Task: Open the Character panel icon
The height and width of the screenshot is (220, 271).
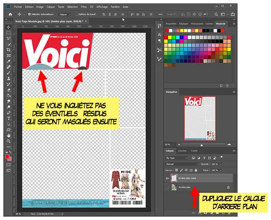Action: click(159, 35)
